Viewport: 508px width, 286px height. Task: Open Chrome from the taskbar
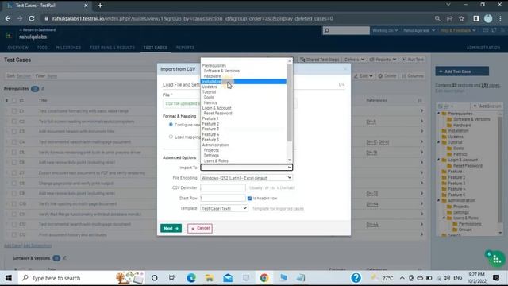pyautogui.click(x=264, y=278)
